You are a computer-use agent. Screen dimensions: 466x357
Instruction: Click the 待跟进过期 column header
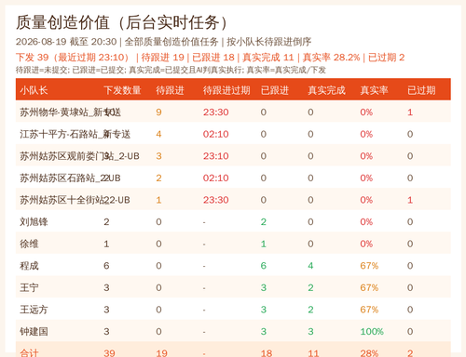pos(226,90)
